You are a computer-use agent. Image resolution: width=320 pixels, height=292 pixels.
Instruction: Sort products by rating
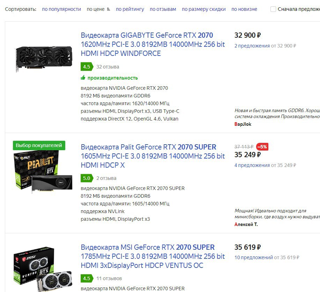130,9
